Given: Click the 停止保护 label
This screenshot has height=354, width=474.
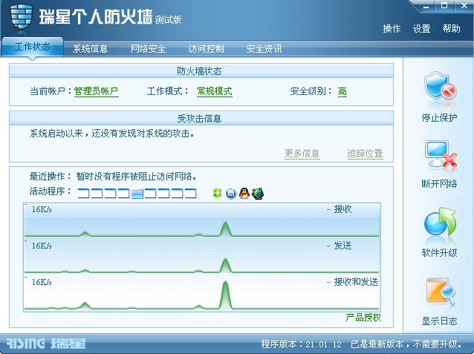Looking at the screenshot, I should [x=439, y=117].
